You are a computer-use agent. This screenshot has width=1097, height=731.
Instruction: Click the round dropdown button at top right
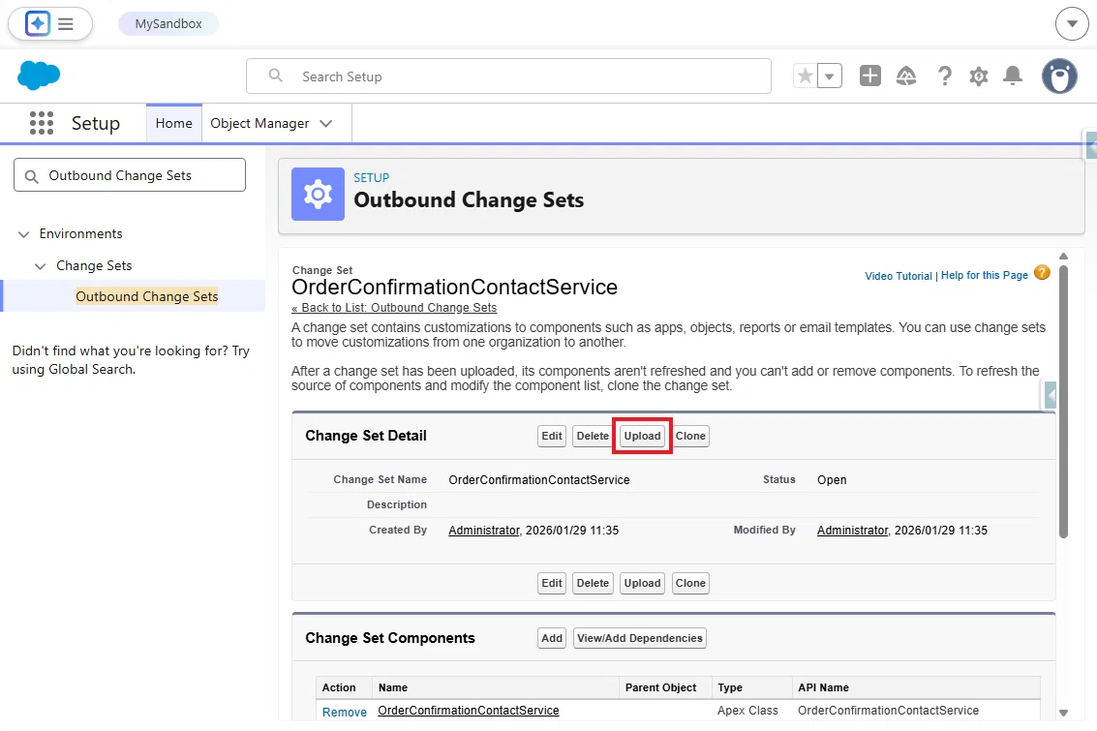(1072, 24)
